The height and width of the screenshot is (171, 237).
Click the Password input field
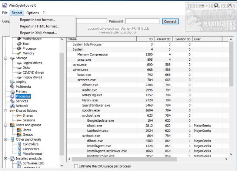point(142,21)
